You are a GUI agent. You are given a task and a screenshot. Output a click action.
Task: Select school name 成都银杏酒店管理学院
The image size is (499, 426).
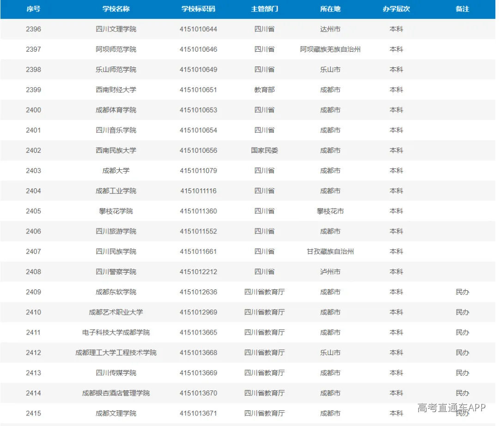click(x=116, y=393)
